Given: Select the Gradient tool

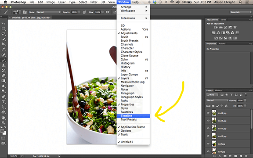Looking at the screenshot, I should click(3, 81).
